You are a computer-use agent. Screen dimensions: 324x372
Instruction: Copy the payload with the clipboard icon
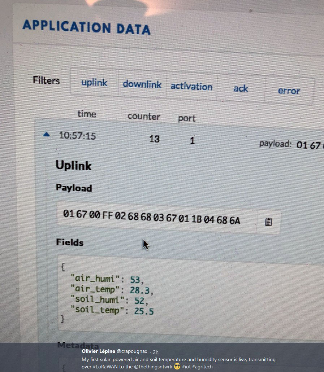click(x=268, y=222)
